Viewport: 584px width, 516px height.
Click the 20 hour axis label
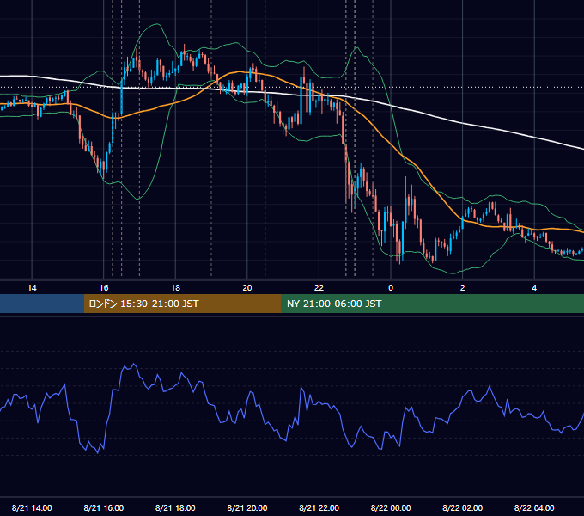(247, 288)
